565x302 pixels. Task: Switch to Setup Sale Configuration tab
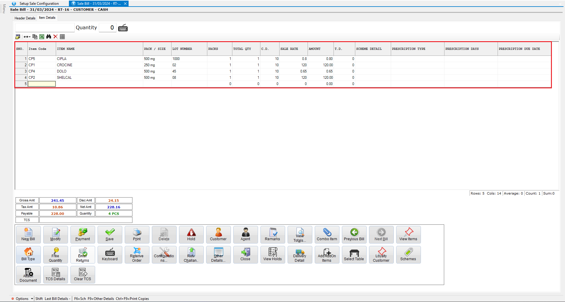[x=39, y=4]
